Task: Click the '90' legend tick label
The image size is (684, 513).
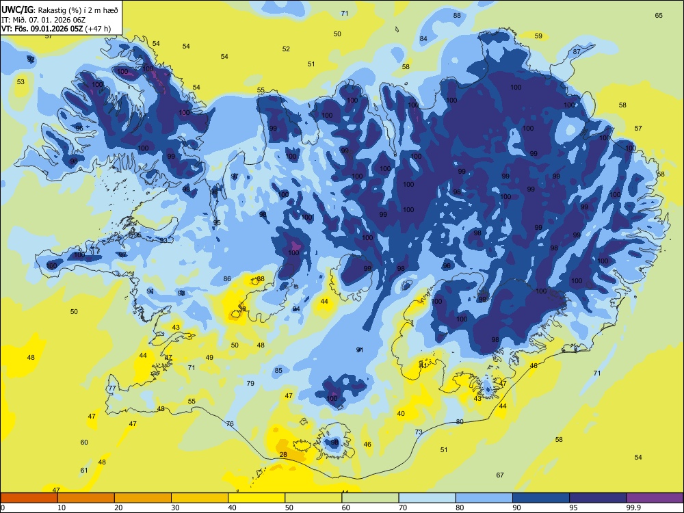Action: click(x=516, y=508)
